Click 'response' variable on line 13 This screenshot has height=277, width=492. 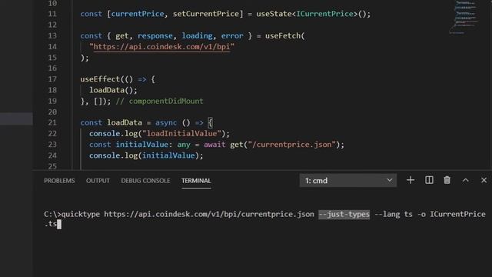[155, 36]
